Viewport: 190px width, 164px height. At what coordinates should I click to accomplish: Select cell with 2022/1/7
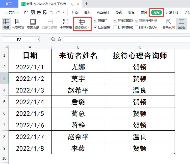(30, 136)
